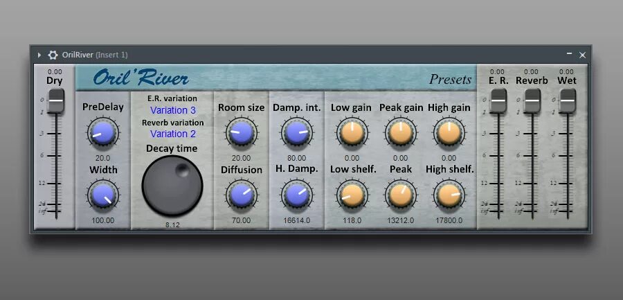The width and height of the screenshot is (623, 300).
Task: Click the Low gain knob
Action: pos(352,133)
